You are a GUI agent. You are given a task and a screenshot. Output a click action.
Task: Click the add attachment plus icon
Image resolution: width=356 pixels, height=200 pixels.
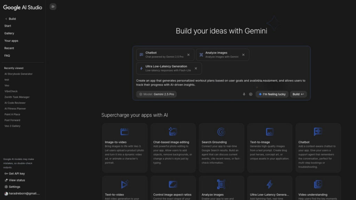(251, 94)
